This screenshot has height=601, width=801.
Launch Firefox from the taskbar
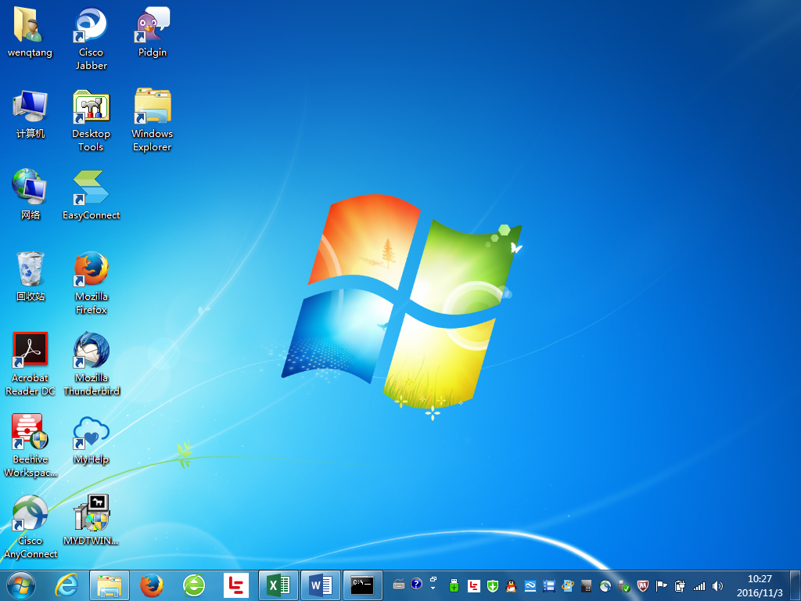(x=152, y=585)
